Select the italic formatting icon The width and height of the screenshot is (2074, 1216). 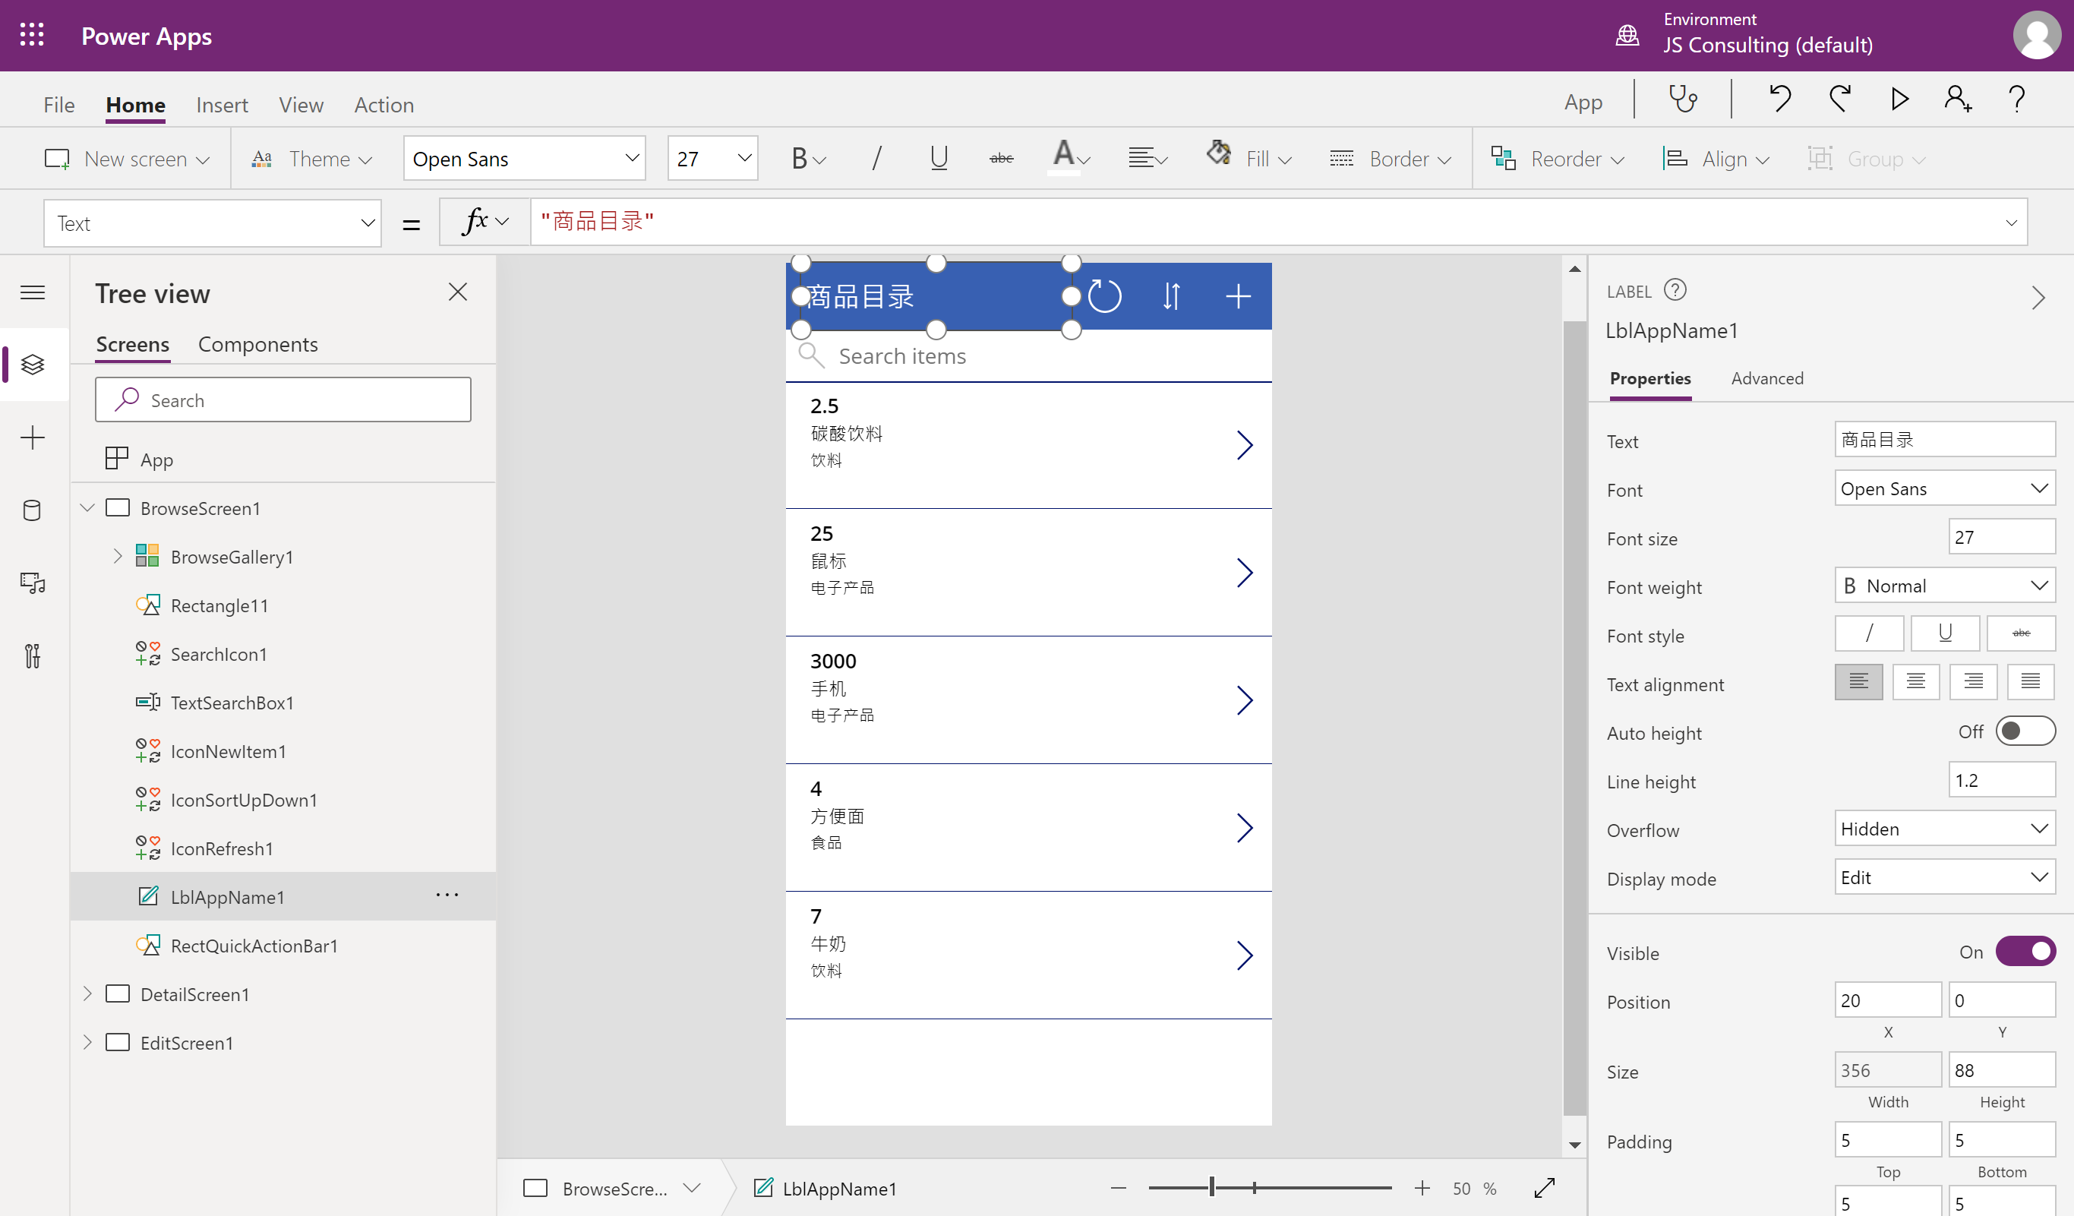876,158
